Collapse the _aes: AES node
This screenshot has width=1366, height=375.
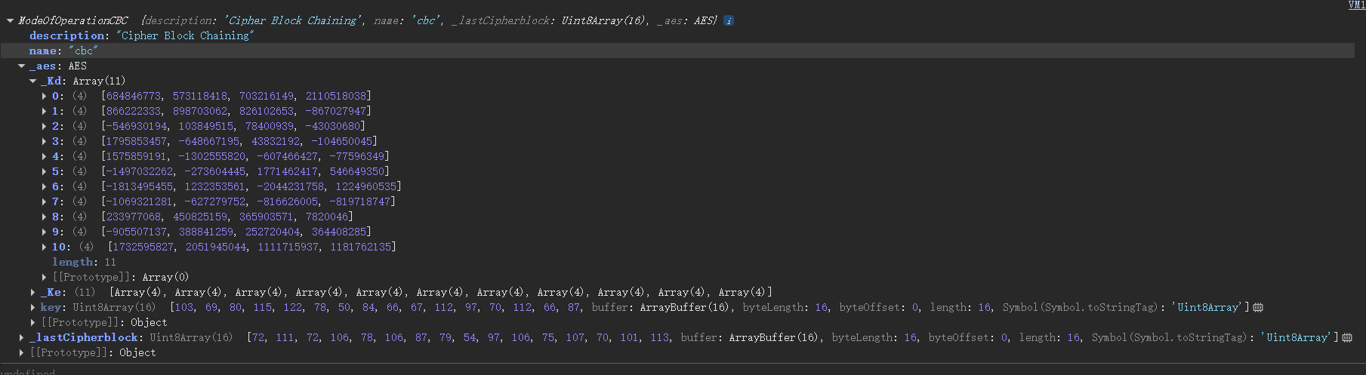click(x=22, y=66)
